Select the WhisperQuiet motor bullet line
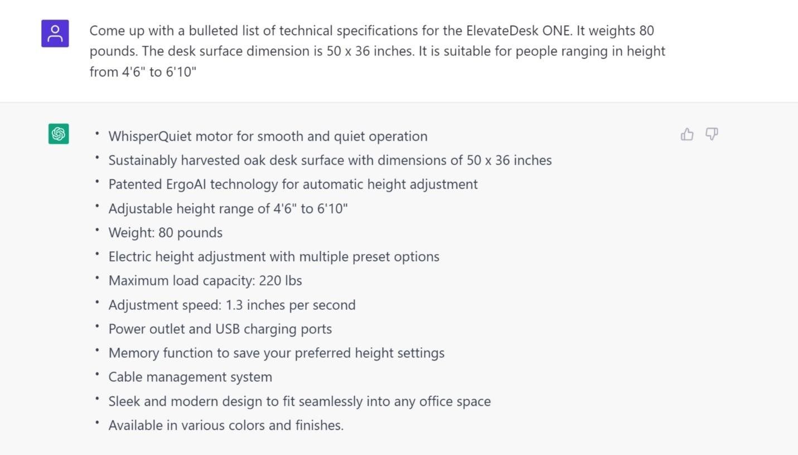This screenshot has height=455, width=798. pos(268,136)
